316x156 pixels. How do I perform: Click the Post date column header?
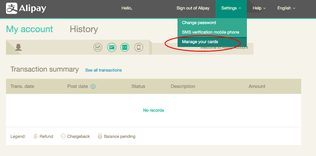78,86
